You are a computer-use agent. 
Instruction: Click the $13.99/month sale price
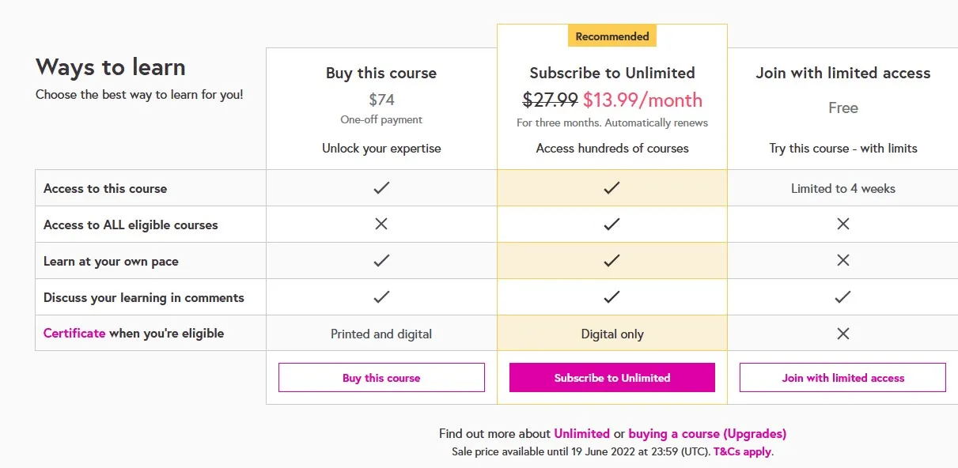click(x=642, y=100)
